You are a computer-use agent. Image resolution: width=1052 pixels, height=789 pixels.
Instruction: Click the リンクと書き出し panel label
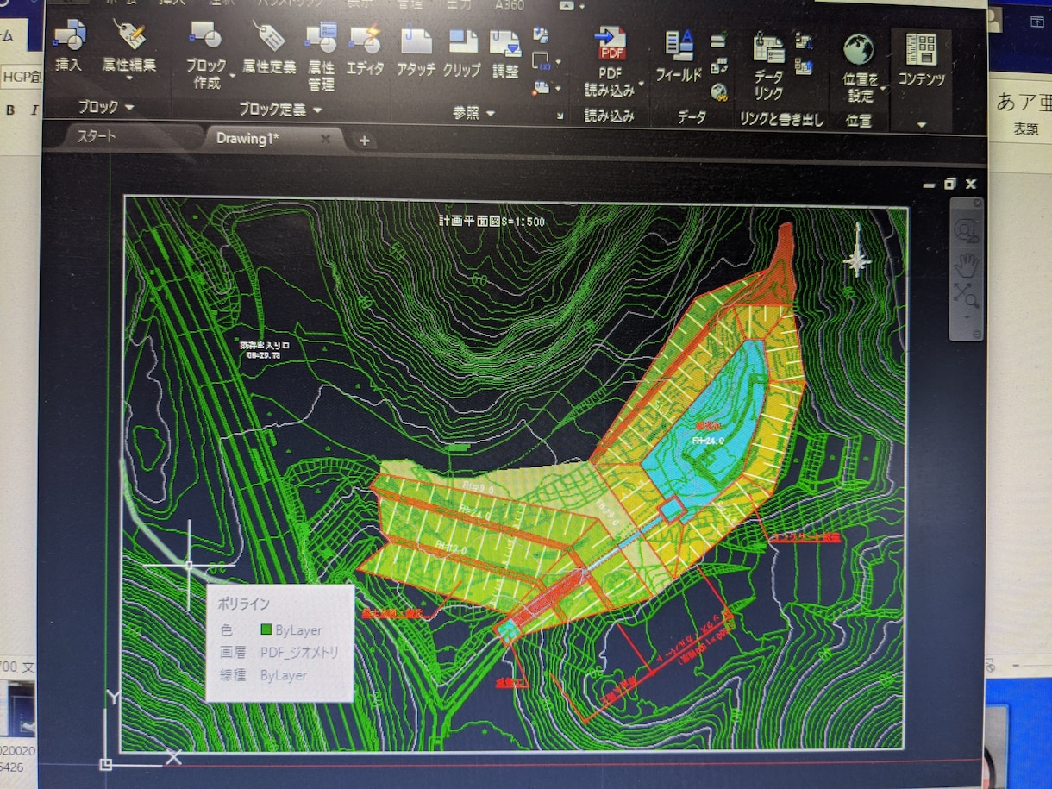click(x=781, y=119)
